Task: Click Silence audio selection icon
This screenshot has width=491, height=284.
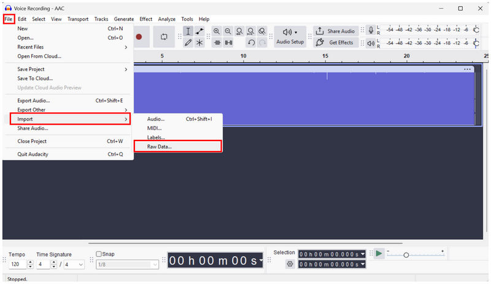Action: click(x=228, y=42)
